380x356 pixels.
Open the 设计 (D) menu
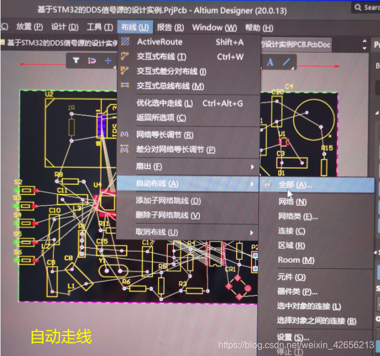(x=65, y=27)
